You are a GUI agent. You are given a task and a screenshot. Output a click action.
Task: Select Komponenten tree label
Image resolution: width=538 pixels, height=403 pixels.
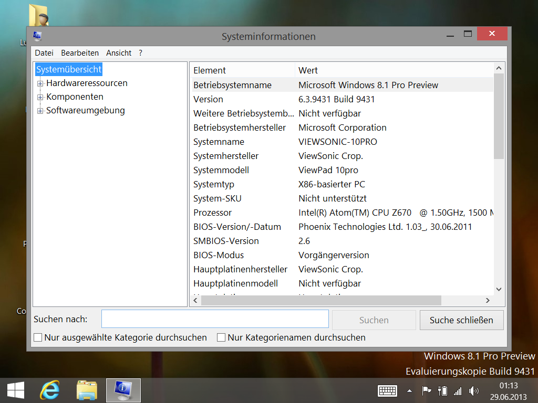[x=75, y=97]
